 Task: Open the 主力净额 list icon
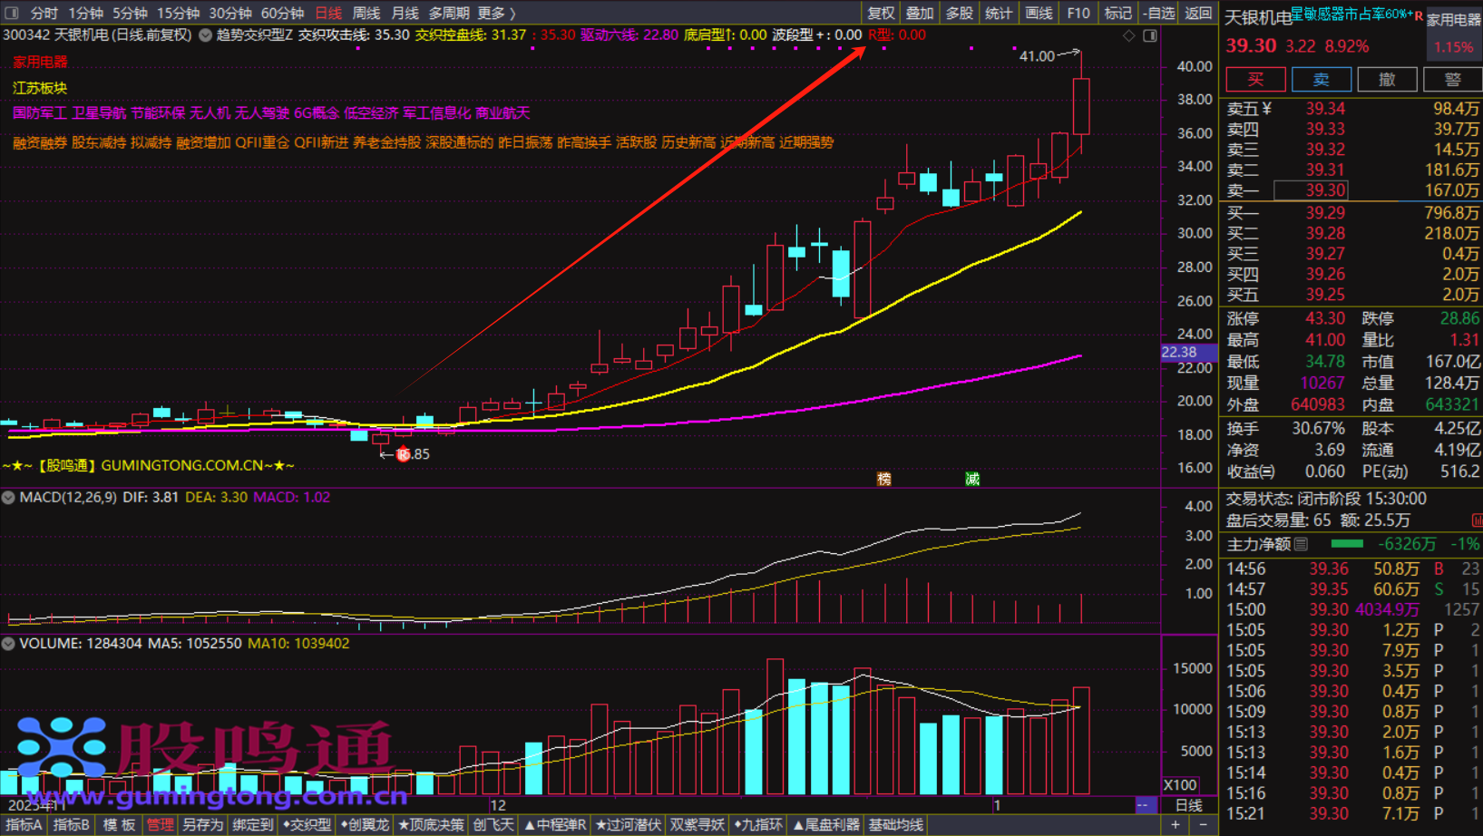(x=1302, y=544)
